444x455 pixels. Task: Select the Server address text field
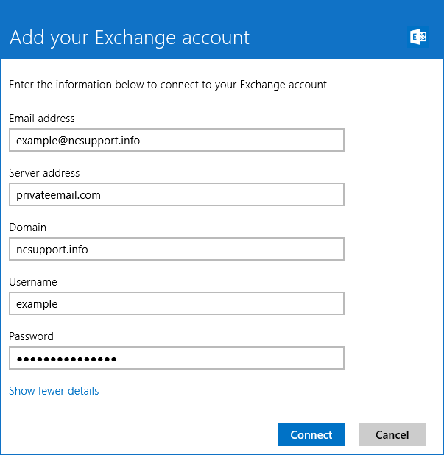pyautogui.click(x=177, y=194)
